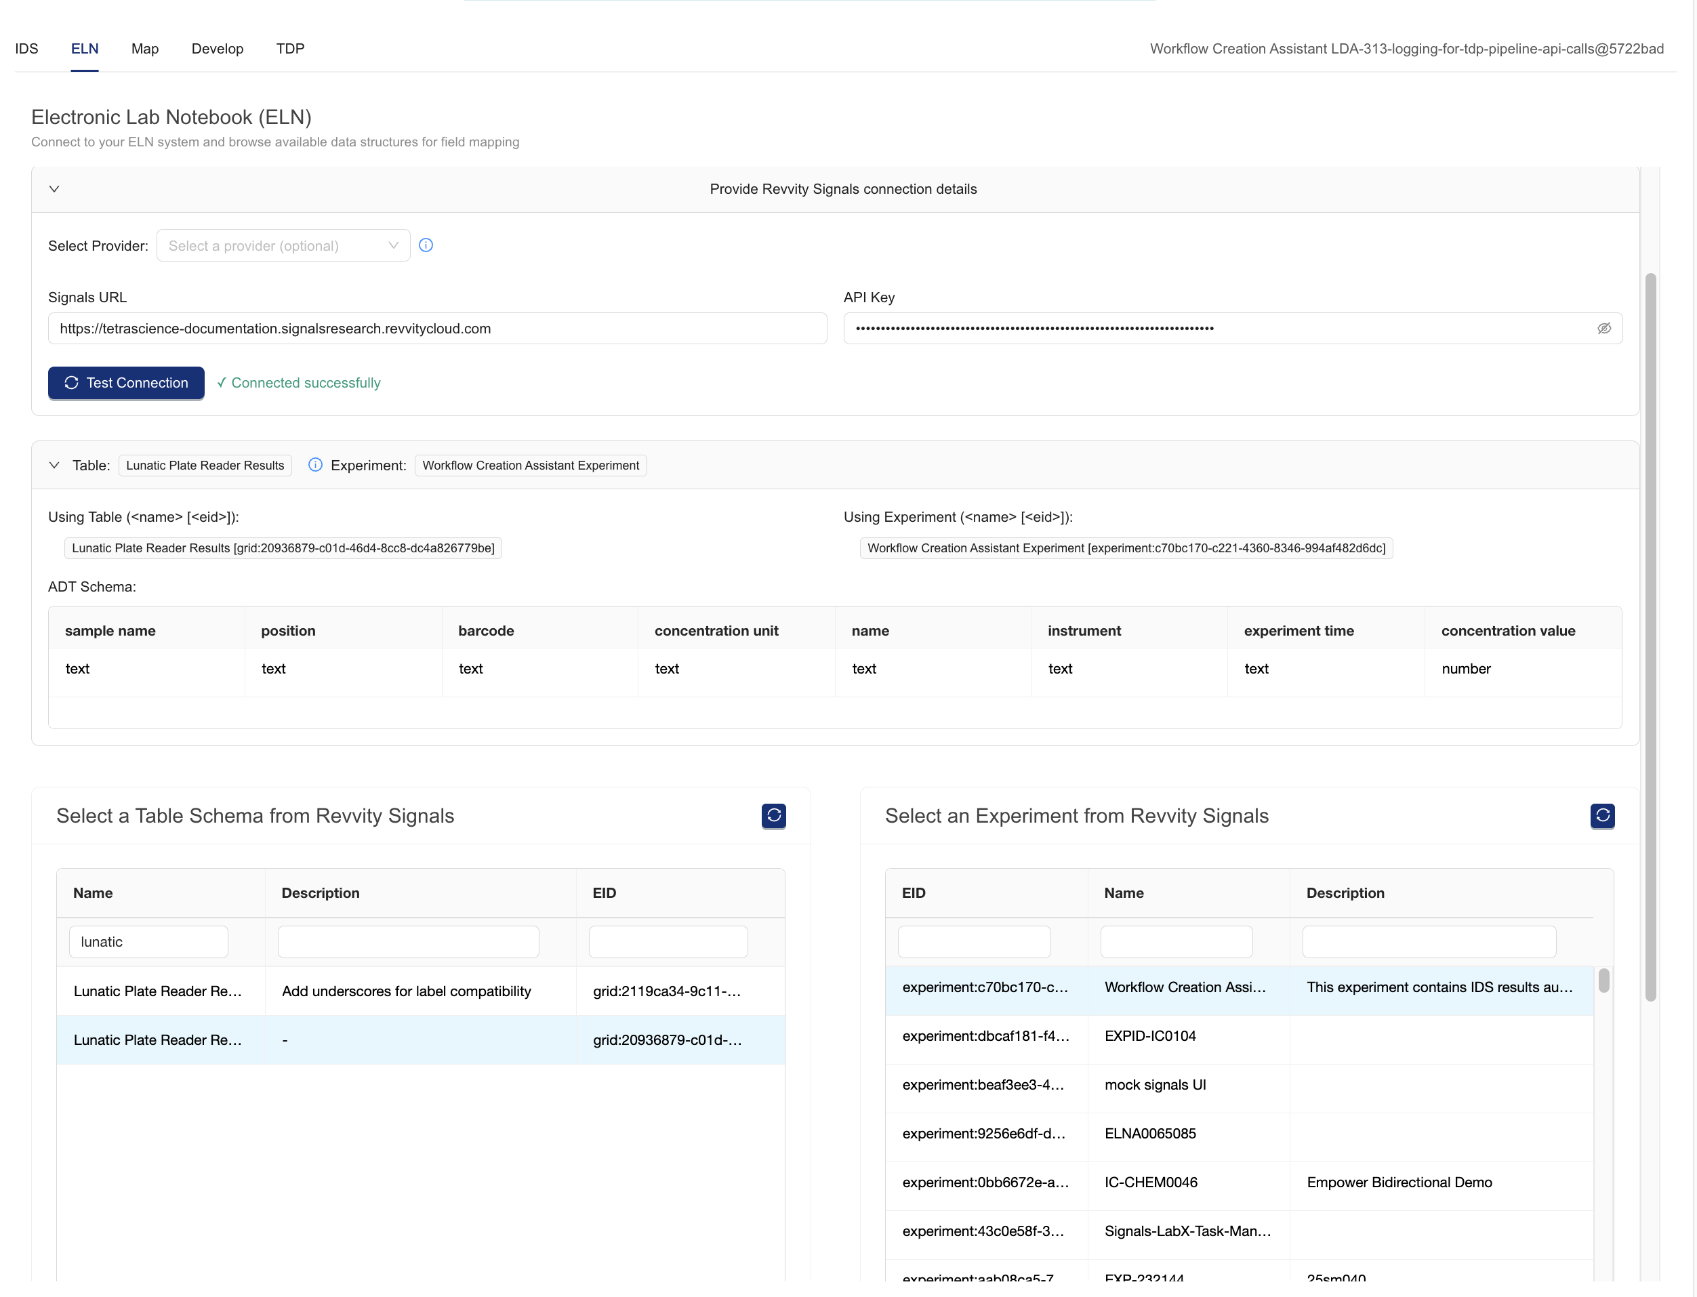Open the TDP tab

point(289,49)
